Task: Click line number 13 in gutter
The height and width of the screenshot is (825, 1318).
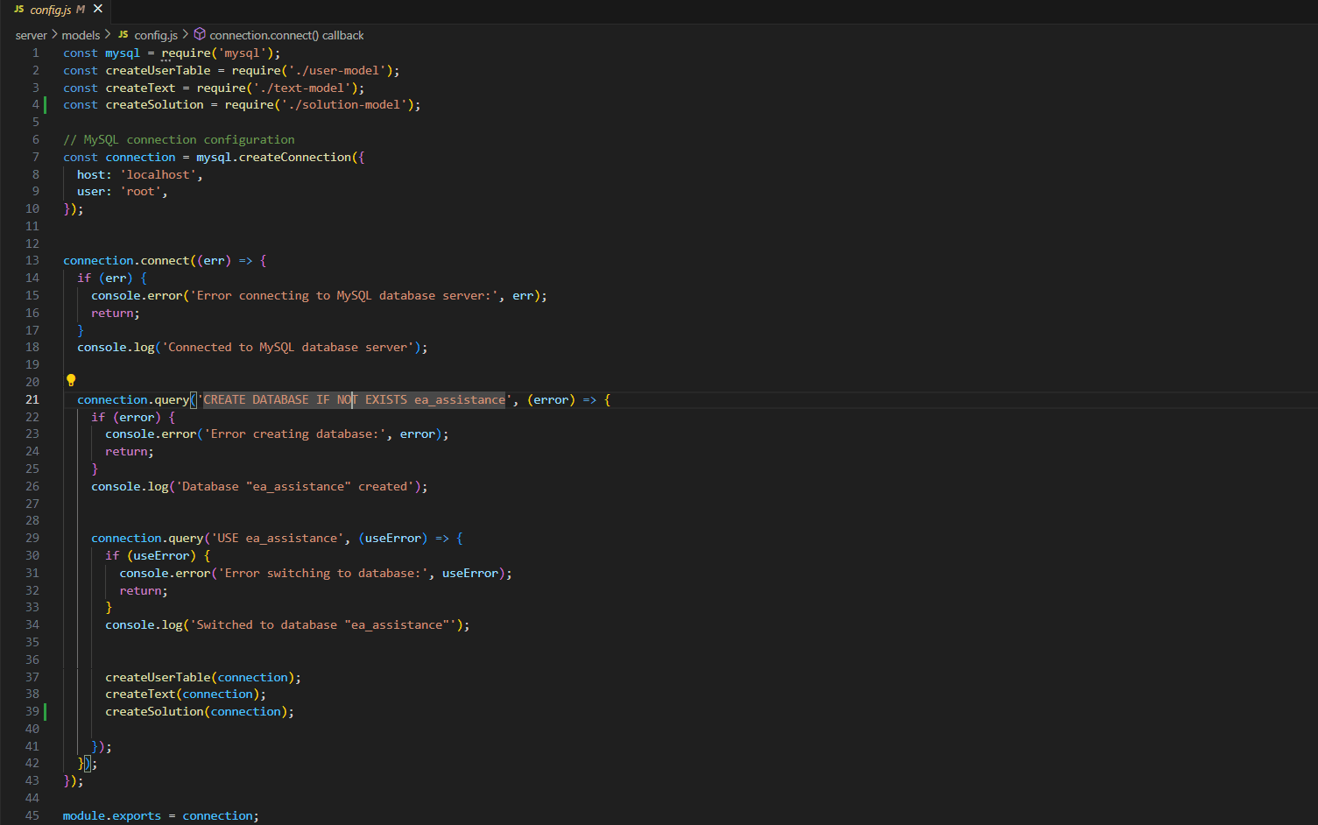Action: 32,260
